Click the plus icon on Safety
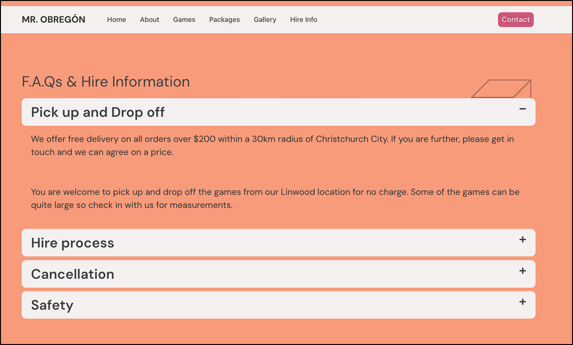 (522, 302)
